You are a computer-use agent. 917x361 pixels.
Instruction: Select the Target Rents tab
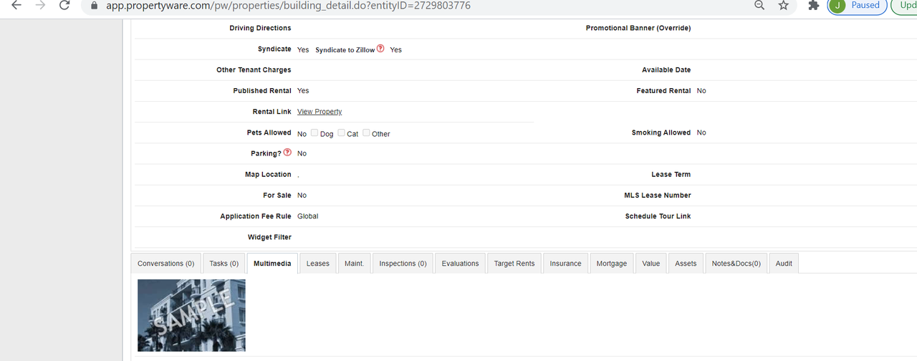pyautogui.click(x=514, y=264)
